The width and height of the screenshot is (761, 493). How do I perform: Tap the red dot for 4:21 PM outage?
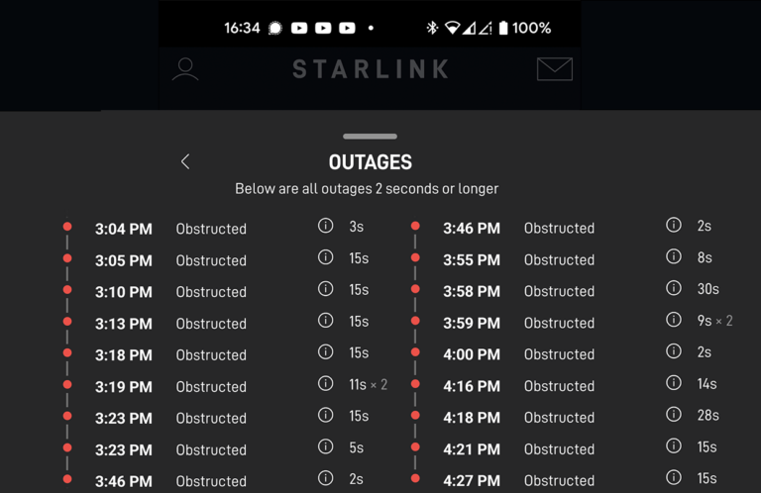(x=415, y=447)
